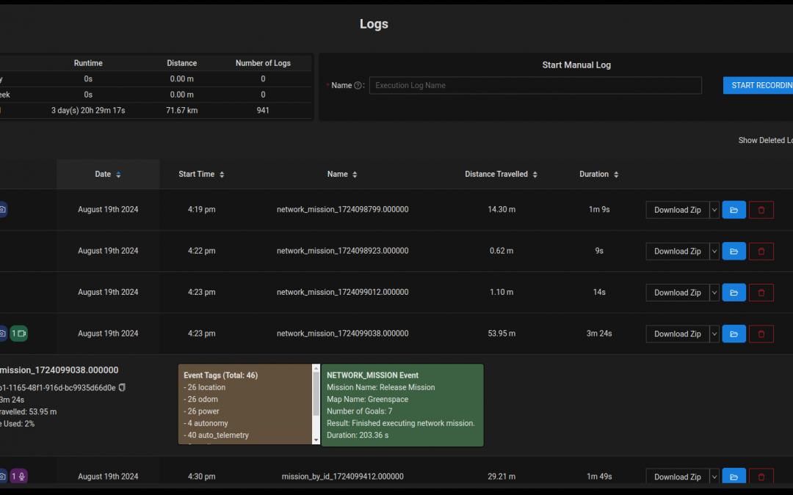Copy the log UUID with copy icon
Image resolution: width=793 pixels, height=495 pixels.
point(122,387)
